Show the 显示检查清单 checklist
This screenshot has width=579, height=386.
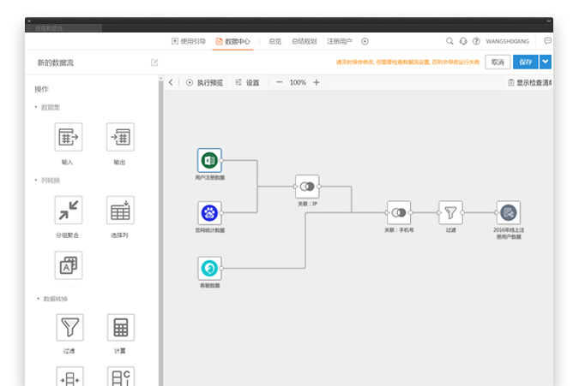click(530, 82)
